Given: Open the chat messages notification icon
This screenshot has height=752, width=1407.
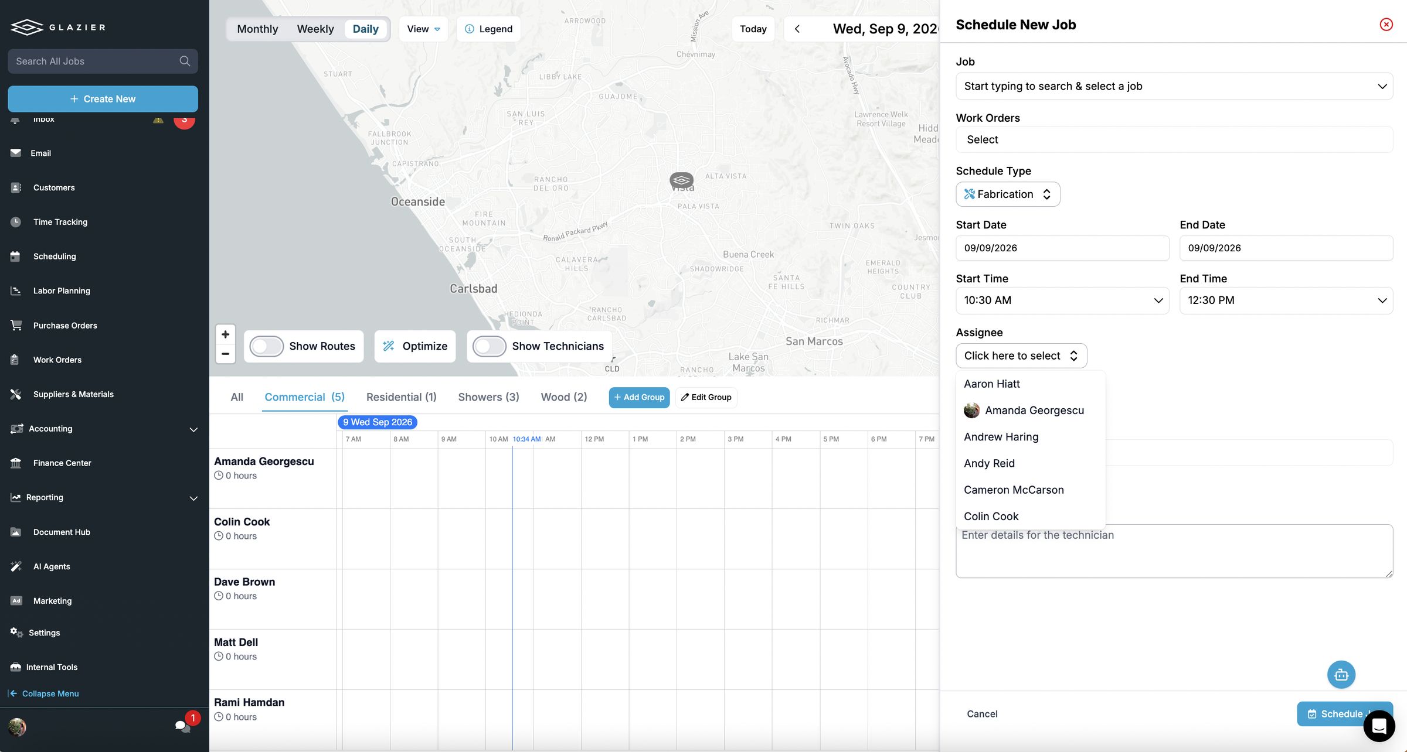Looking at the screenshot, I should (182, 726).
